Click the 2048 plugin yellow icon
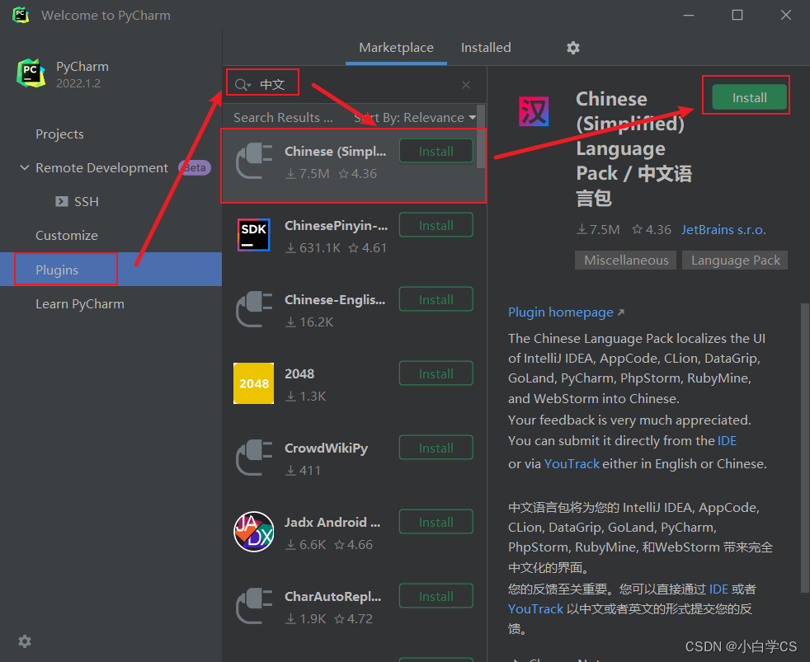810x662 pixels. coord(254,383)
